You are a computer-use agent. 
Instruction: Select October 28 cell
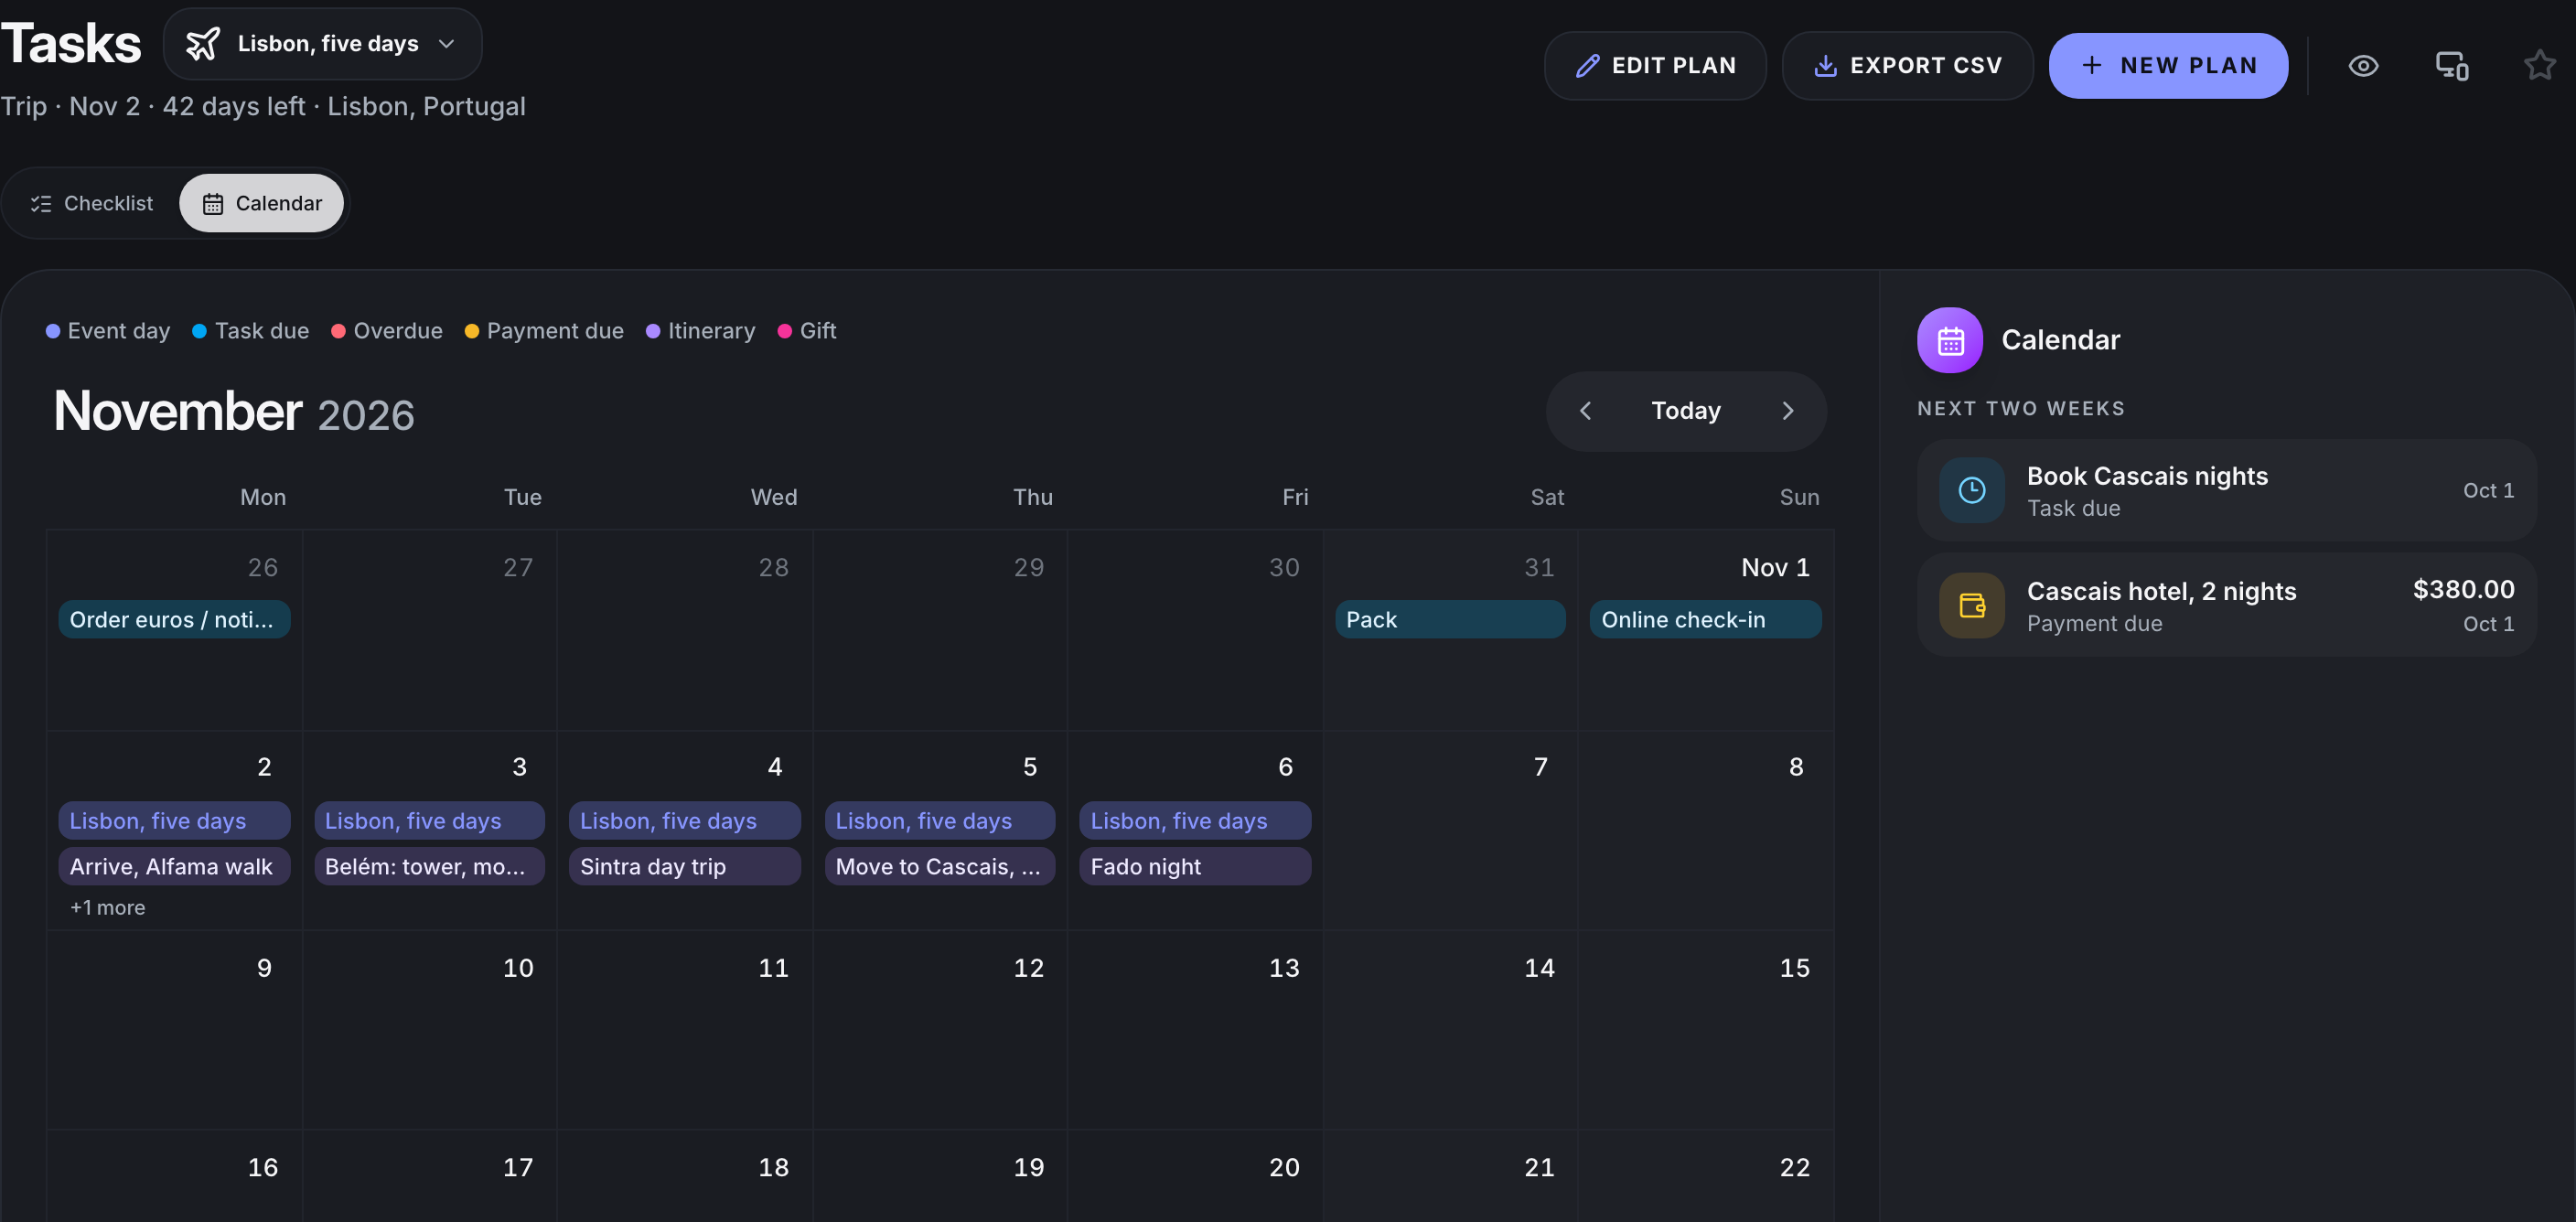pos(685,630)
